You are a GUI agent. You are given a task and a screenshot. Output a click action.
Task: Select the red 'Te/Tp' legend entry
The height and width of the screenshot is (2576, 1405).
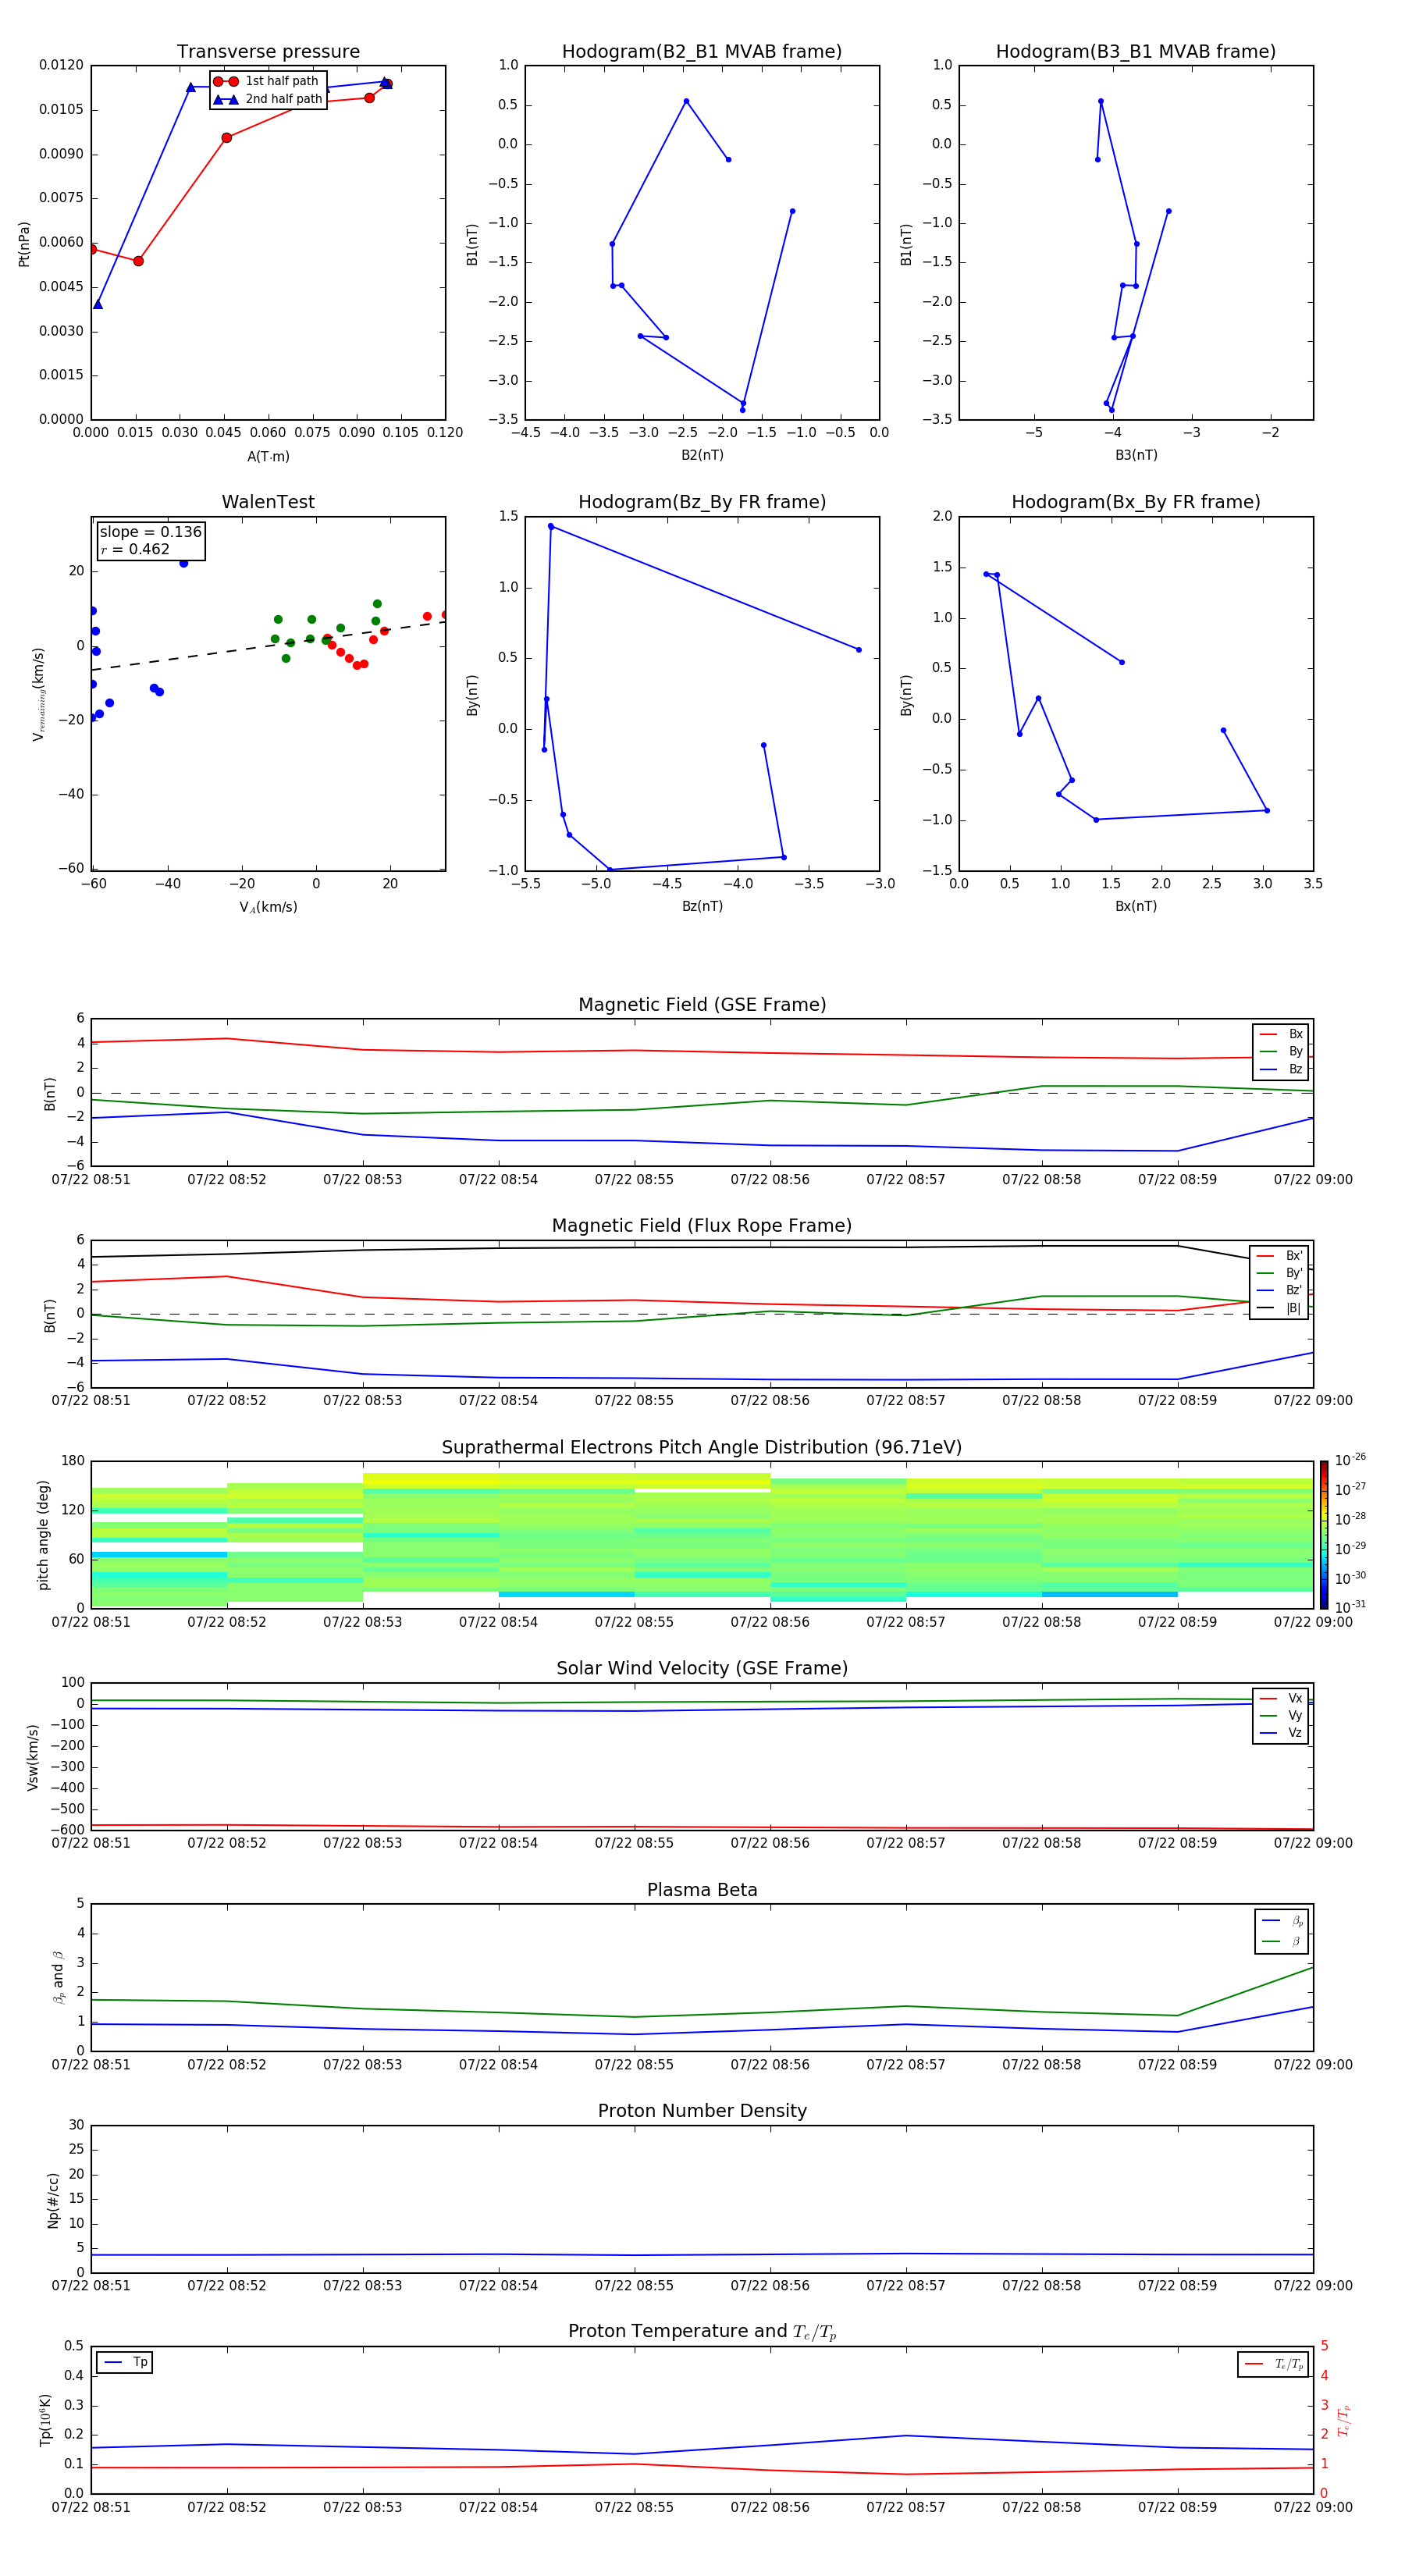pyautogui.click(x=1273, y=2364)
